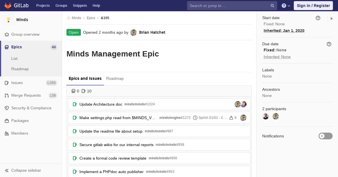The width and height of the screenshot is (338, 177).
Task: Click the Merge Requests count badge 138
Action: point(53,96)
